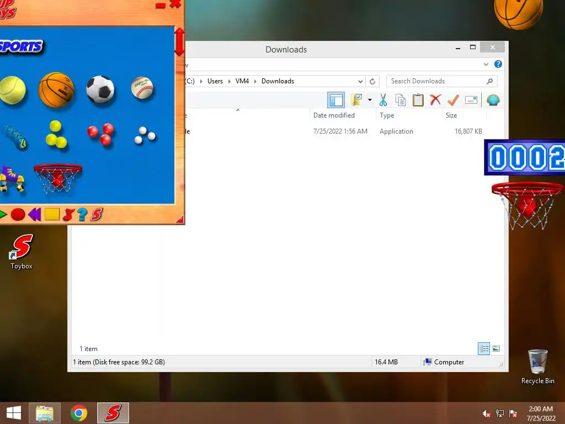Click the bouncing basketball on desktop
This screenshot has height=424, width=565.
point(519,14)
